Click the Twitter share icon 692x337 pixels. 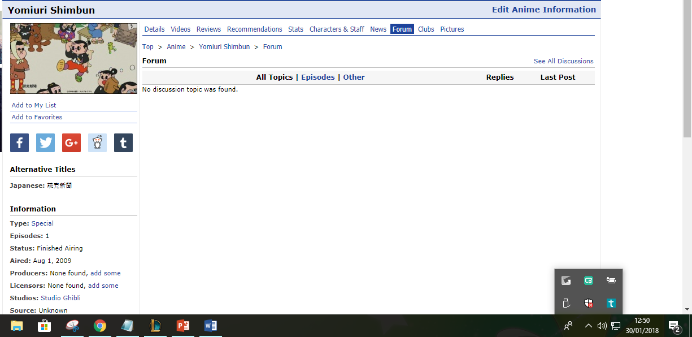(x=45, y=143)
